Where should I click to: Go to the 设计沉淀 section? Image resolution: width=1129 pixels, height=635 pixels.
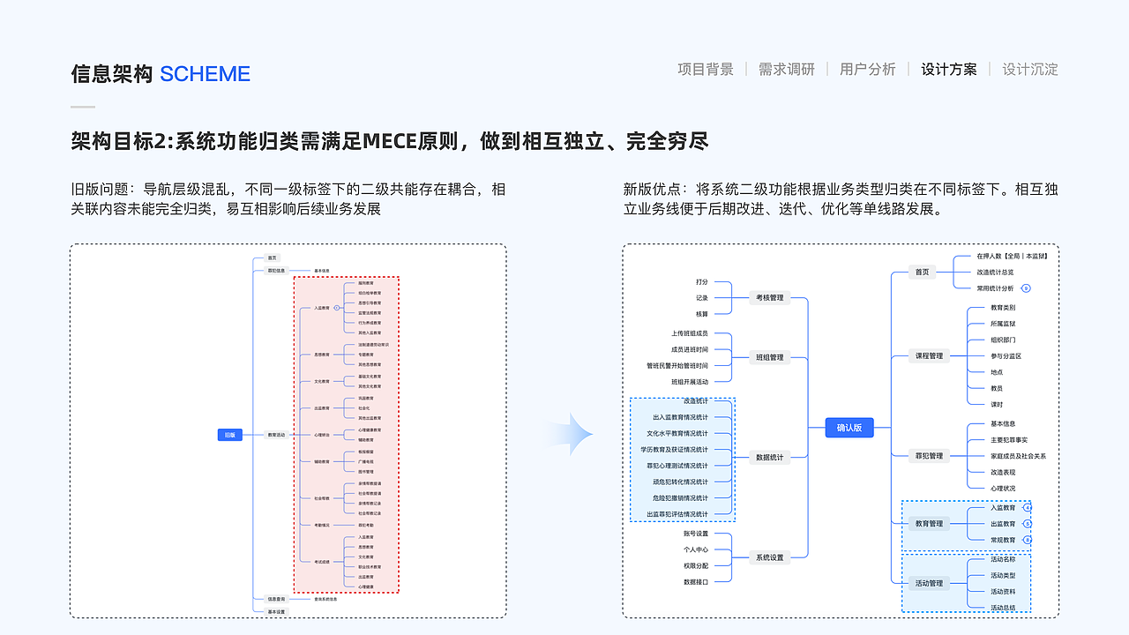[x=1029, y=69]
